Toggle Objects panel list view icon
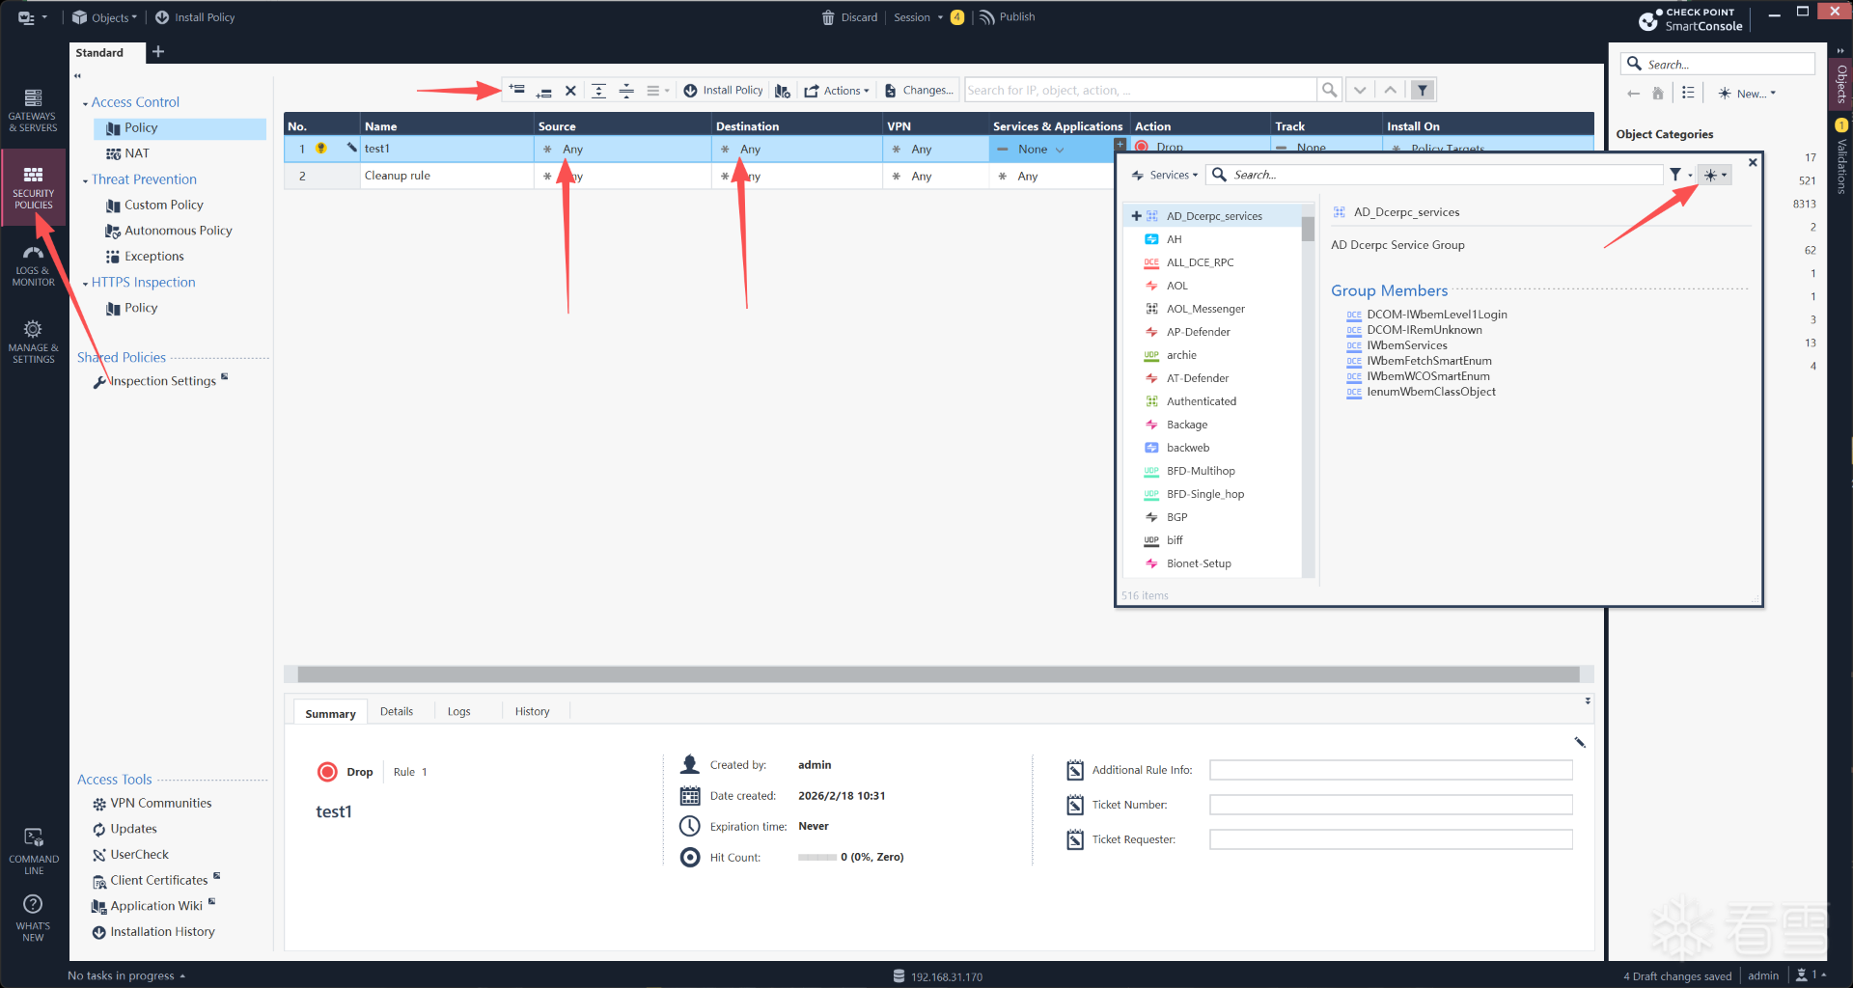1853x988 pixels. click(1688, 93)
